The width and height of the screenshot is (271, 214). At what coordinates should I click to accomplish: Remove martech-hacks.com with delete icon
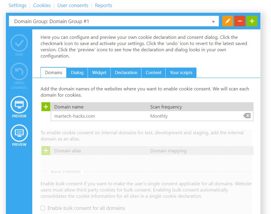click(x=247, y=116)
